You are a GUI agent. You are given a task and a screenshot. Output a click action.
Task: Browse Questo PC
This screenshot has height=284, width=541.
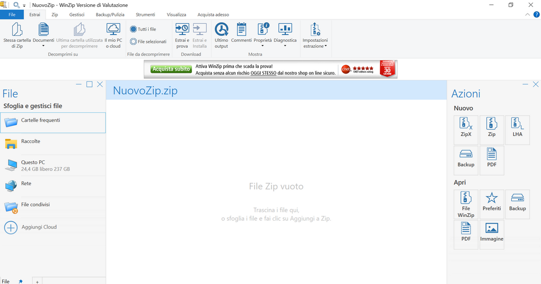coord(53,165)
